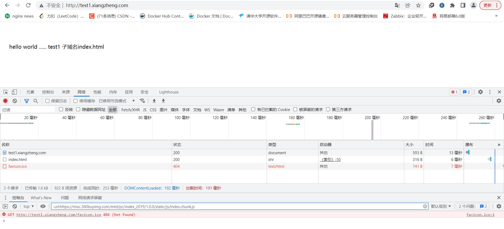Open 网络请求屏蔽 drawer tab

click(90, 198)
